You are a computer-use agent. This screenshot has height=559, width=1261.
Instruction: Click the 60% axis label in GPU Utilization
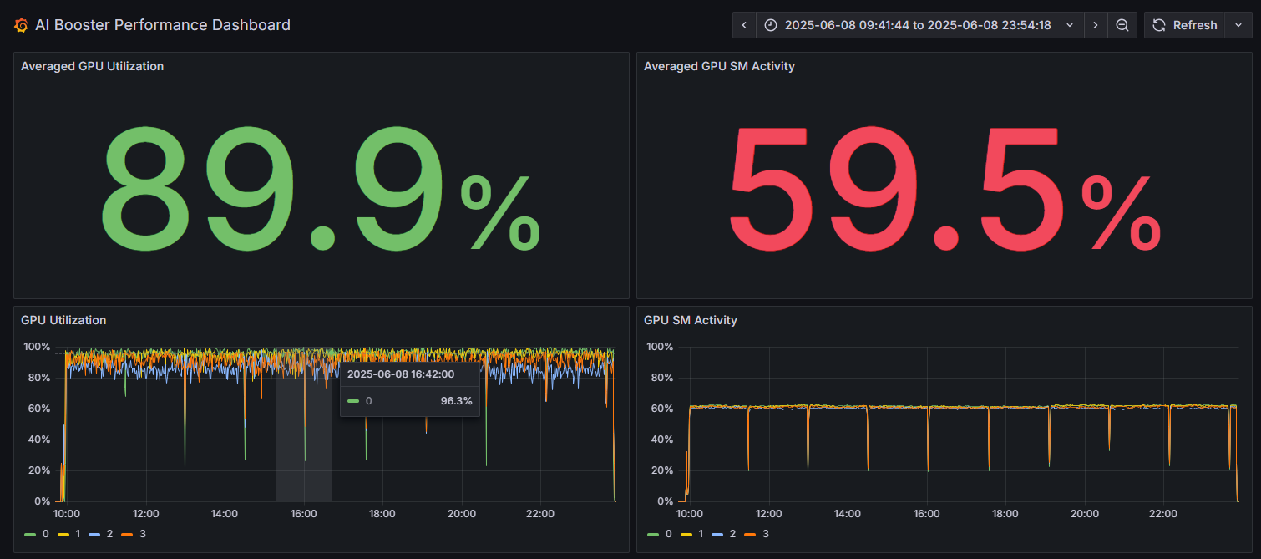click(40, 409)
